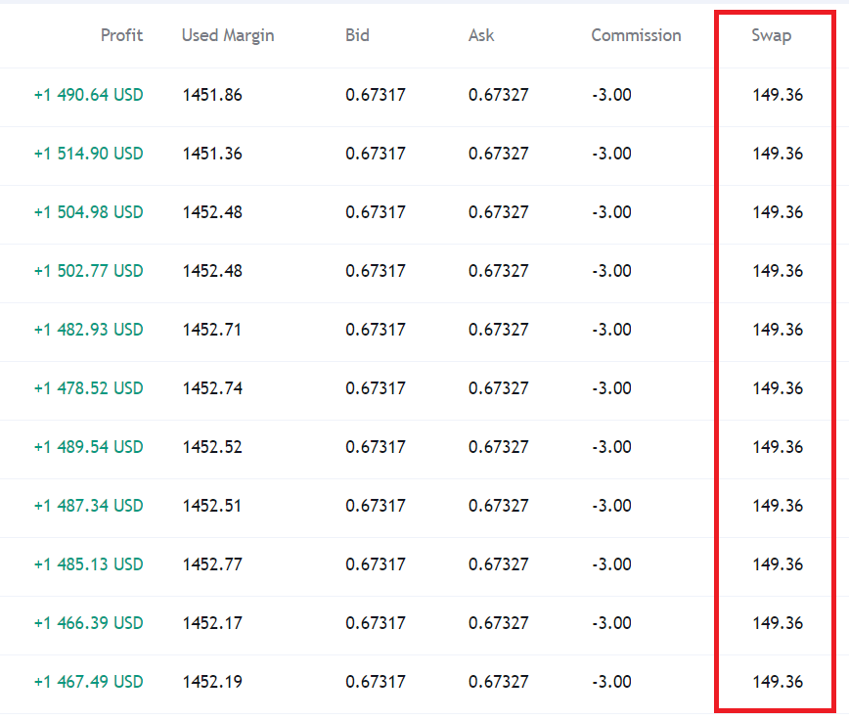
Task: Select the Commission column header
Action: [x=636, y=35]
